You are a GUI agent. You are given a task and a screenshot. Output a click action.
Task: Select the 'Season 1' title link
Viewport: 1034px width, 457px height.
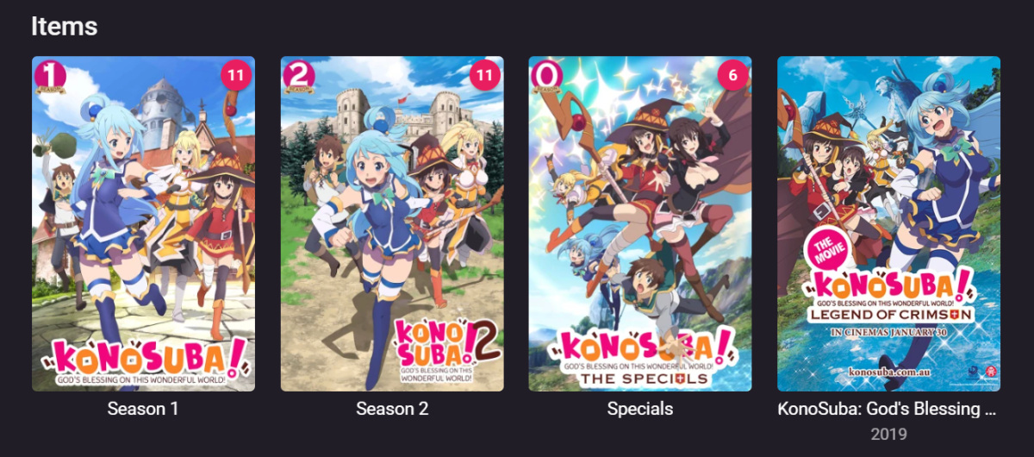(x=143, y=409)
